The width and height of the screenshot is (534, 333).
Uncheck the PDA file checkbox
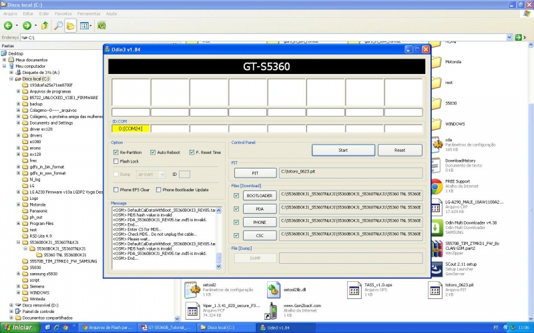pyautogui.click(x=236, y=208)
